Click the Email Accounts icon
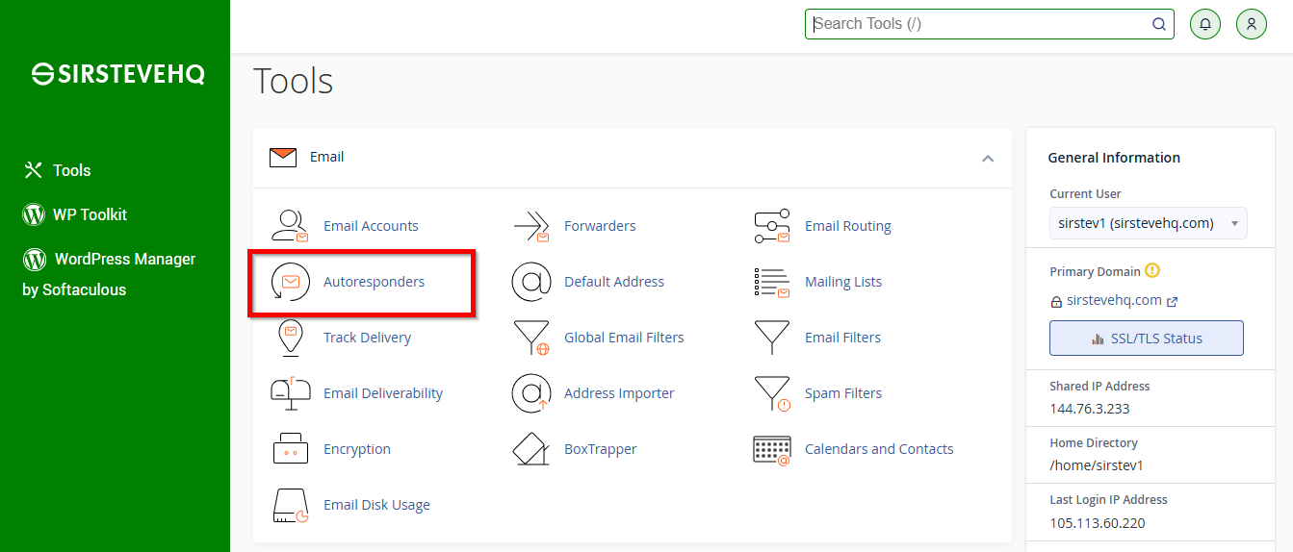The image size is (1293, 552). (290, 226)
